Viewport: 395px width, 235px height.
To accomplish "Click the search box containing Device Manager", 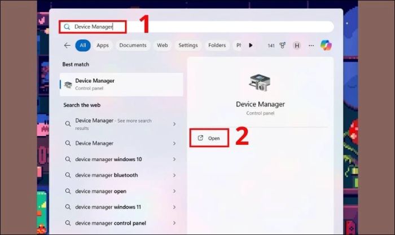I will 196,26.
